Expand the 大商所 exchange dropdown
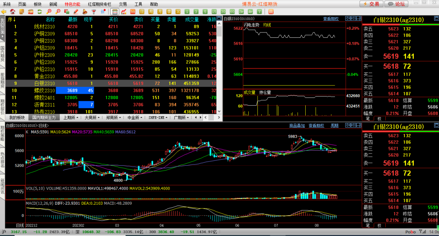This screenshot has height=236, width=439. point(93,117)
